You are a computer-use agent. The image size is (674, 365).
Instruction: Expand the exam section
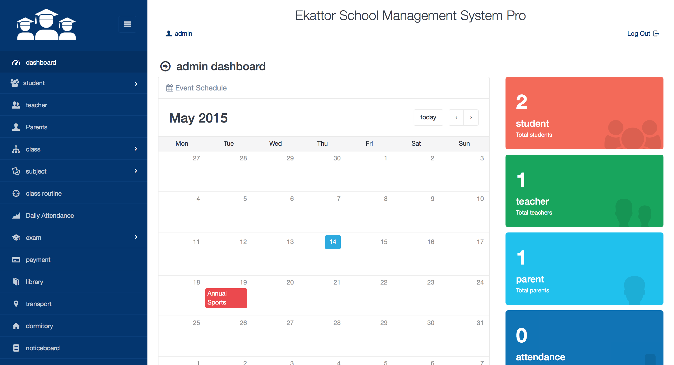click(x=33, y=237)
